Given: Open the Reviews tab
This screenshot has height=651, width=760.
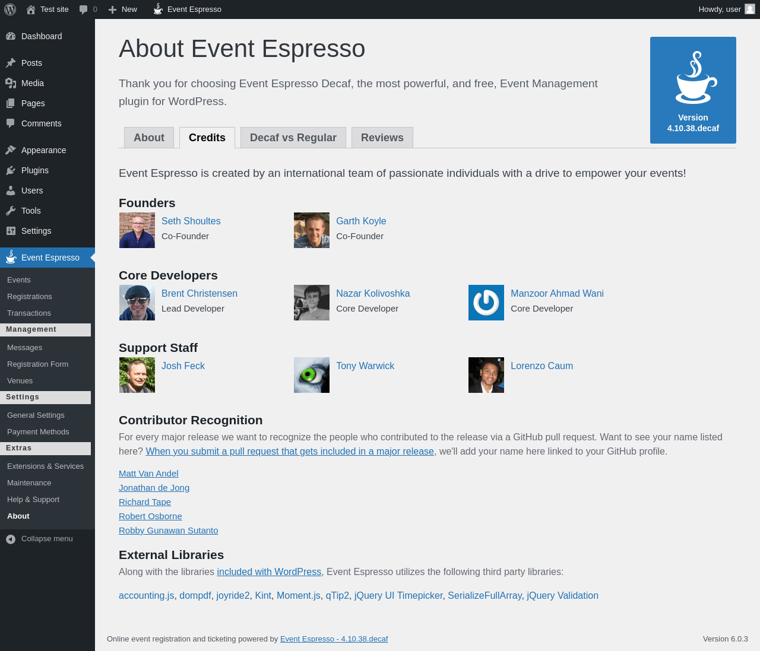Looking at the screenshot, I should (x=382, y=138).
